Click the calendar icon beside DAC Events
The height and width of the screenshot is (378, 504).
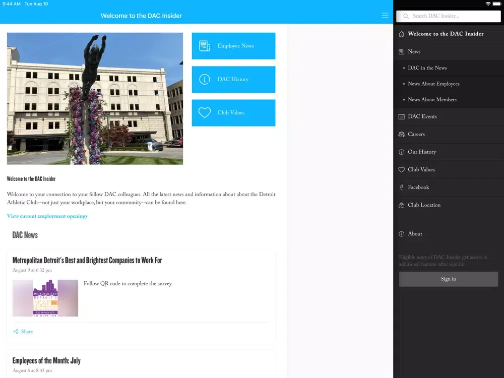click(402, 117)
